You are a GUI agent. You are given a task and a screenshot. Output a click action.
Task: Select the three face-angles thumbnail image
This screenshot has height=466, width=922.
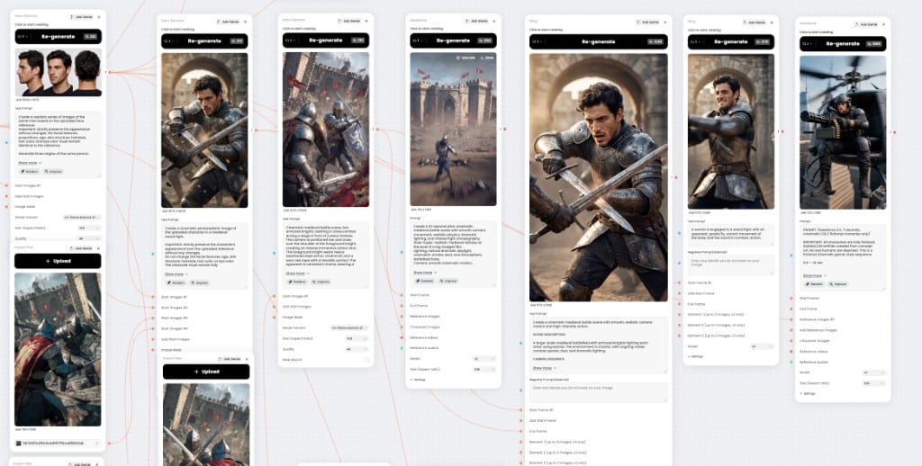pos(59,73)
